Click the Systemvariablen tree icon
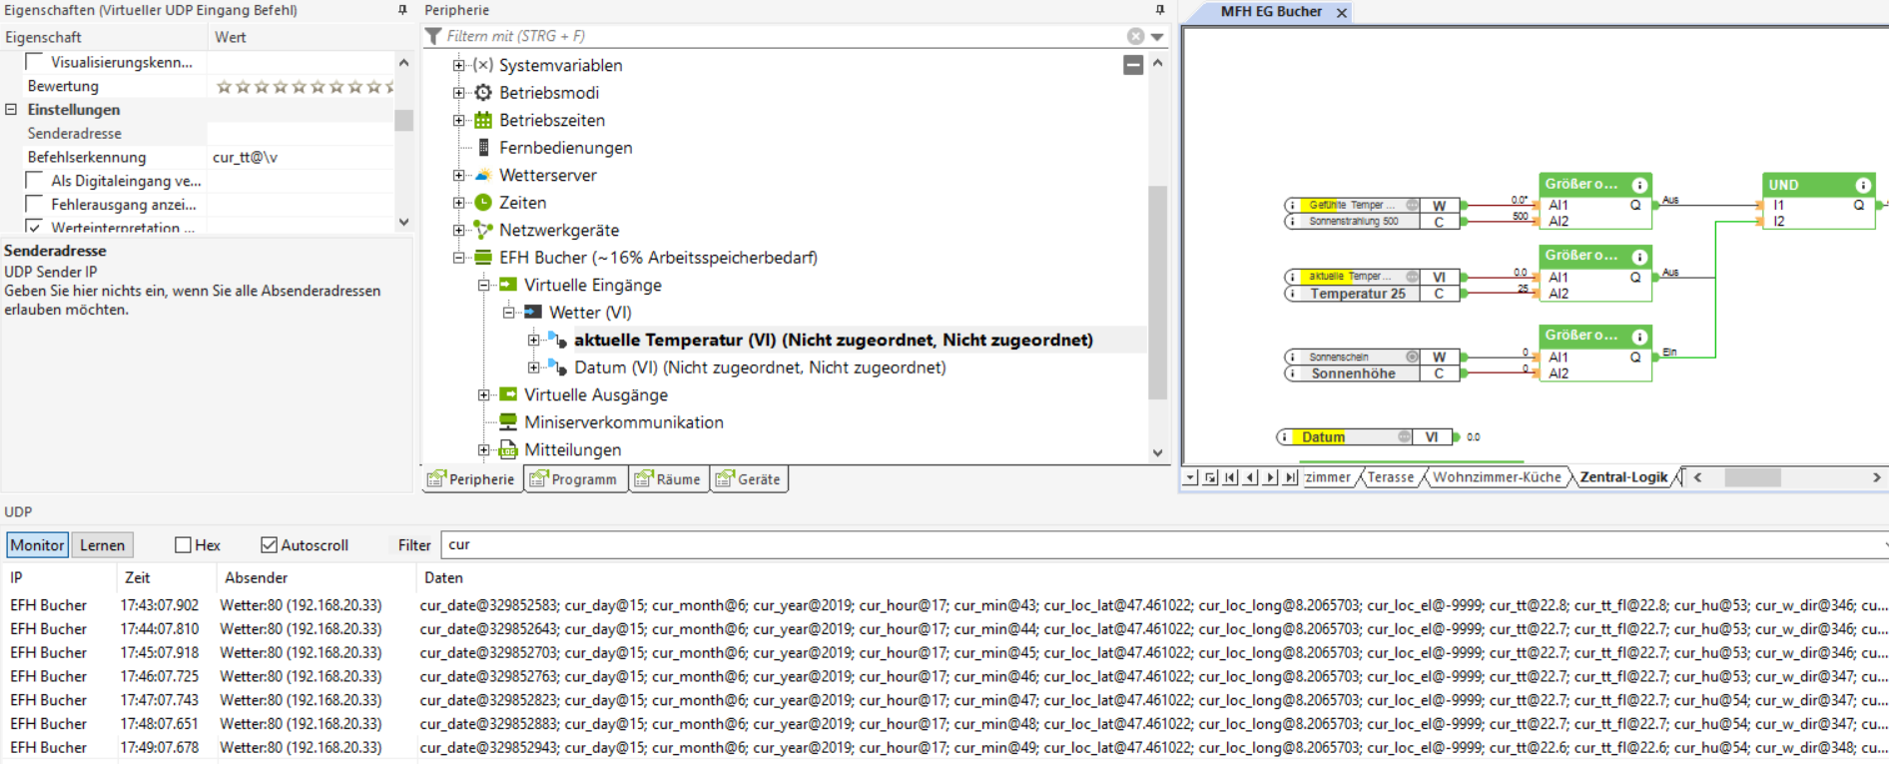The width and height of the screenshot is (1889, 764). pos(483,65)
